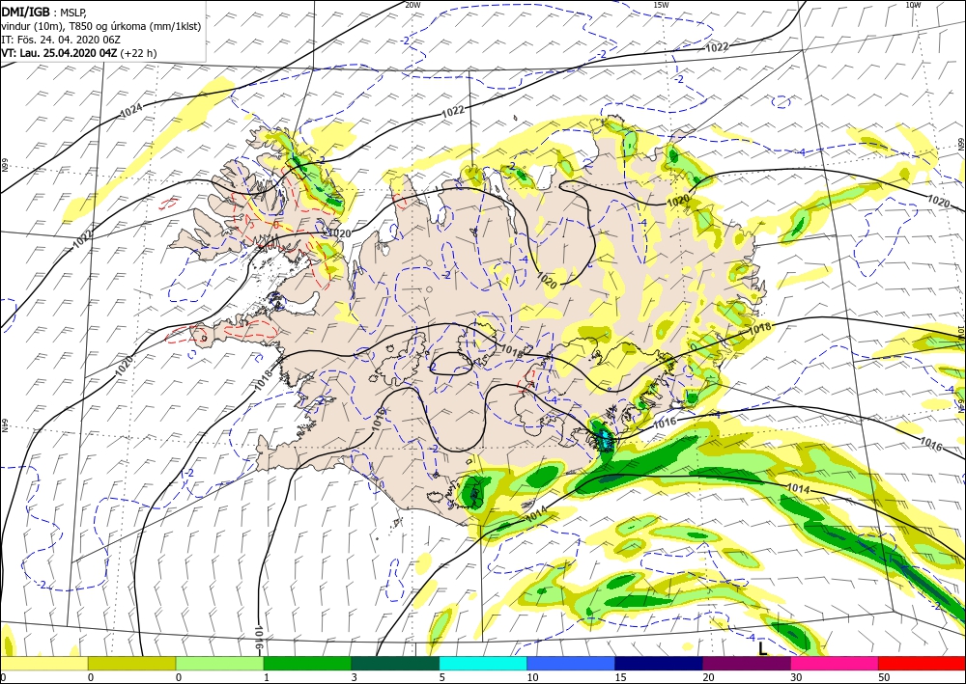Click the legend value '30'
The image size is (966, 684).
tap(796, 677)
